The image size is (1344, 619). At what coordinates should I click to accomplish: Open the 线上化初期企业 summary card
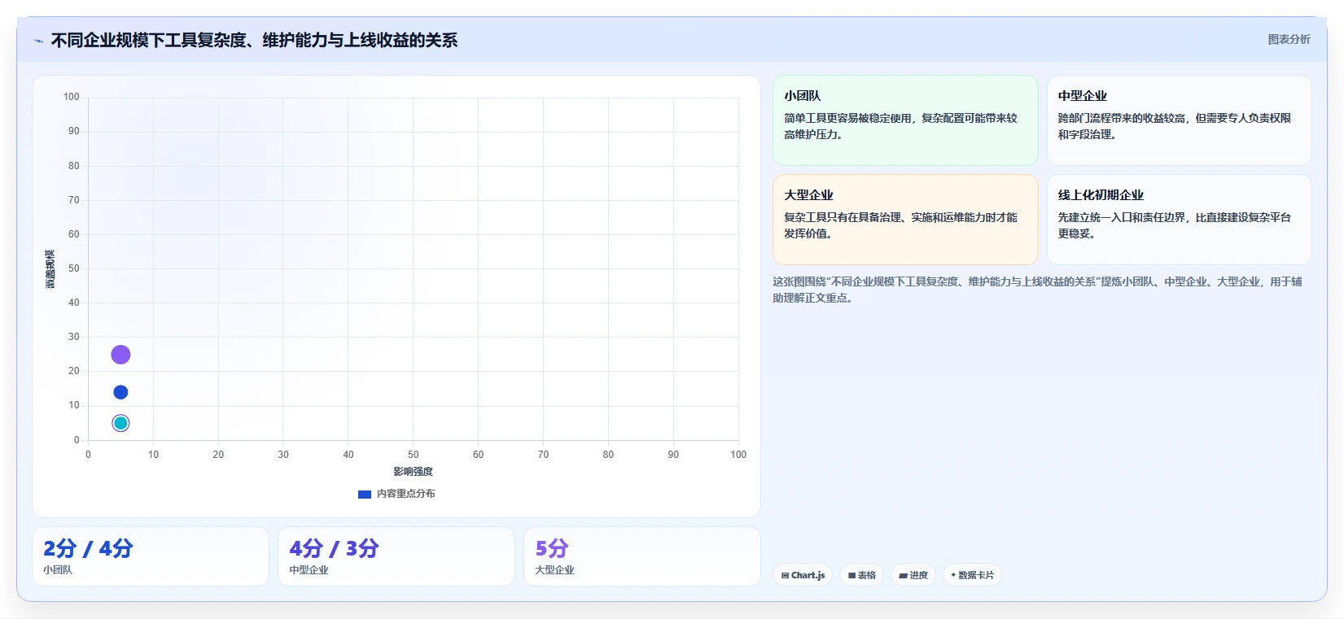tap(1179, 220)
